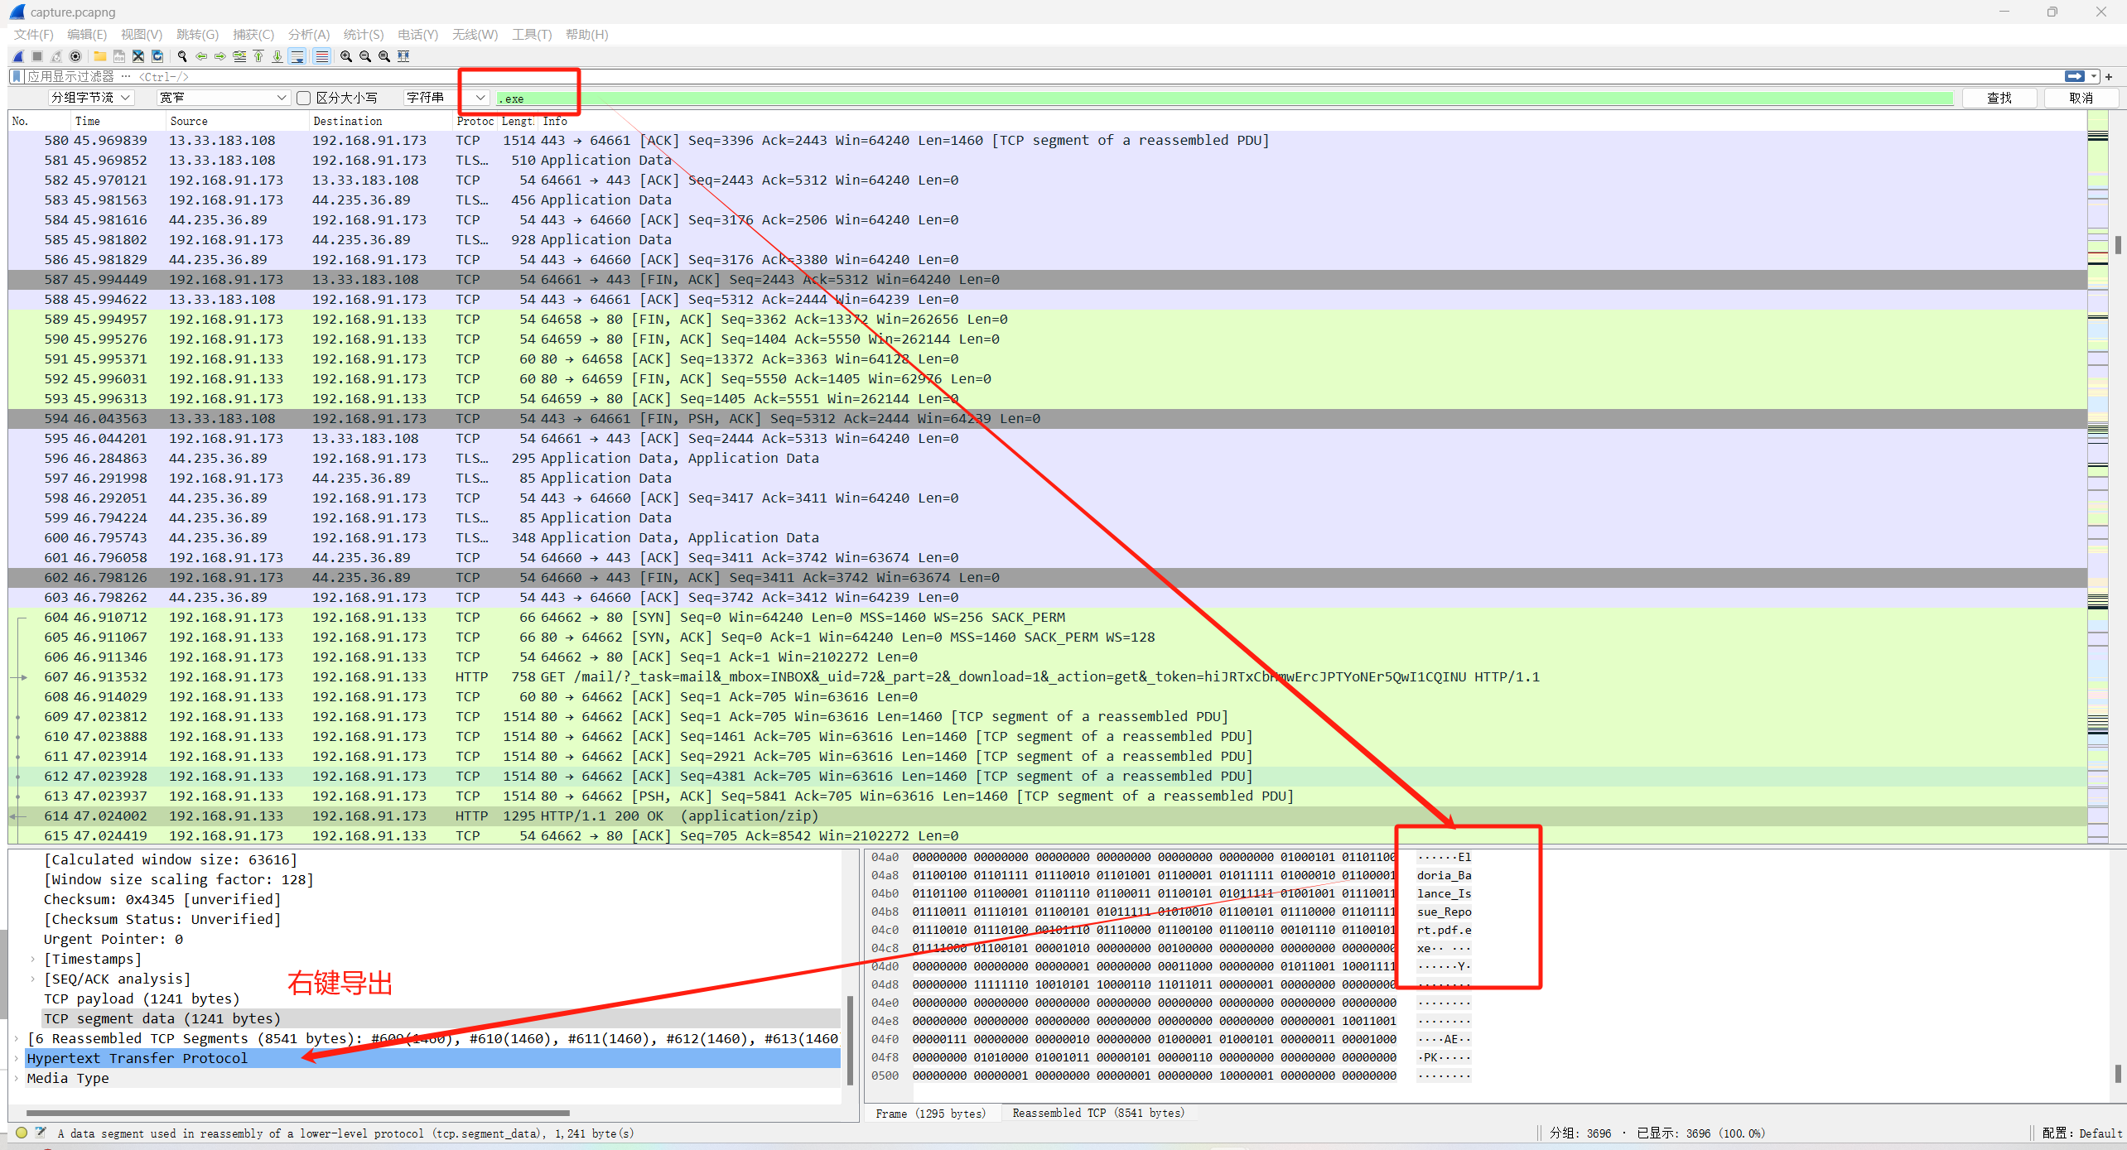Screen dimensions: 2127x1150
Task: Enable the 区分大小写 case-sensitive checkbox
Action: 304,98
